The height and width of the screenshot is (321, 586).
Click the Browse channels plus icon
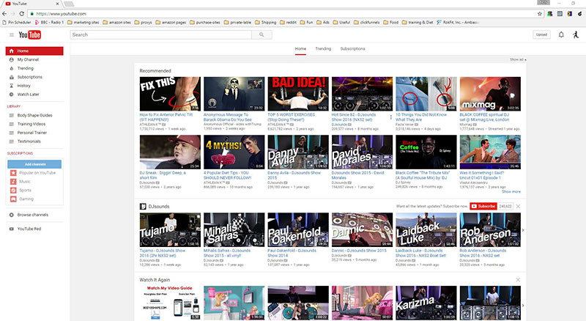pyautogui.click(x=11, y=215)
